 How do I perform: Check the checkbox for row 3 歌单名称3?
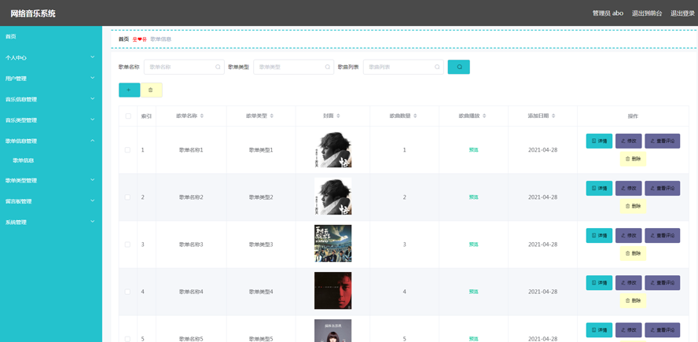coord(128,244)
